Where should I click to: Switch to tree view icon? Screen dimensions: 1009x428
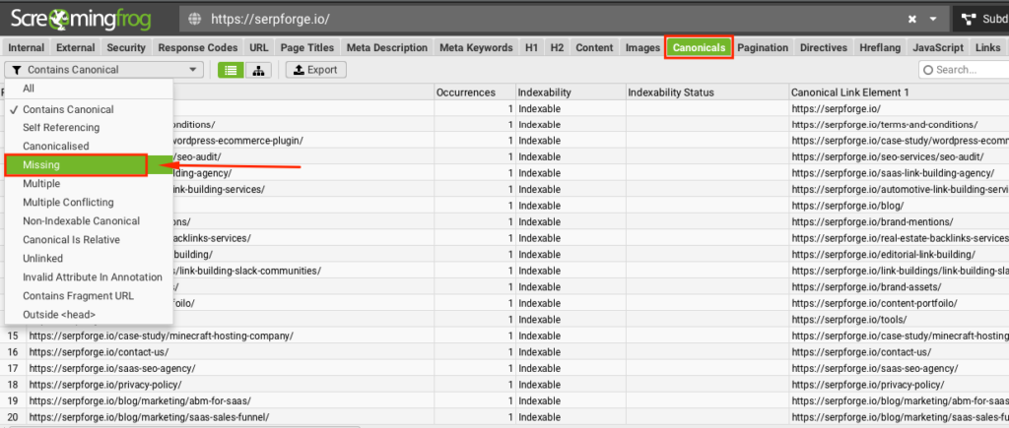click(258, 70)
